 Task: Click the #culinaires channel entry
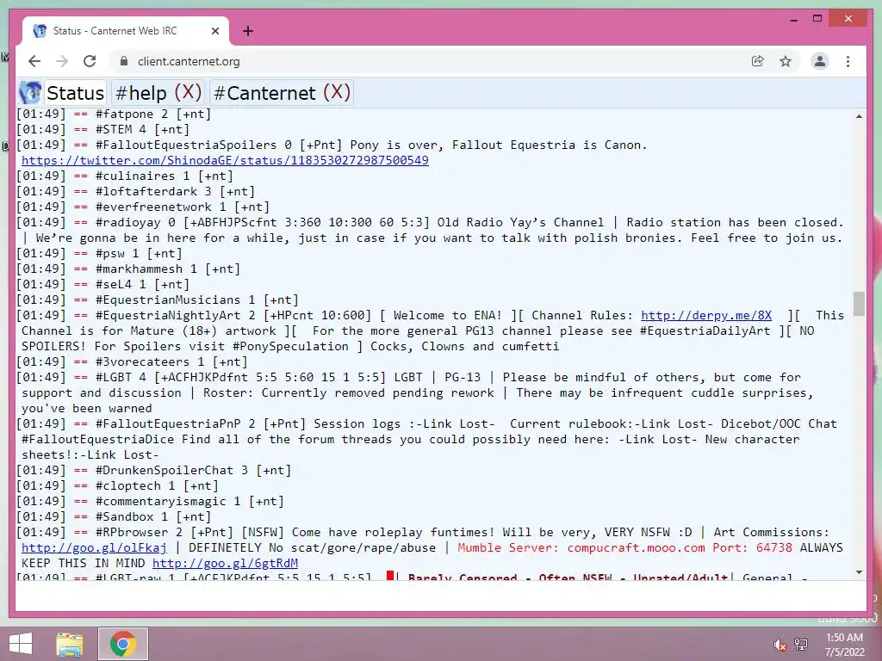click(135, 176)
